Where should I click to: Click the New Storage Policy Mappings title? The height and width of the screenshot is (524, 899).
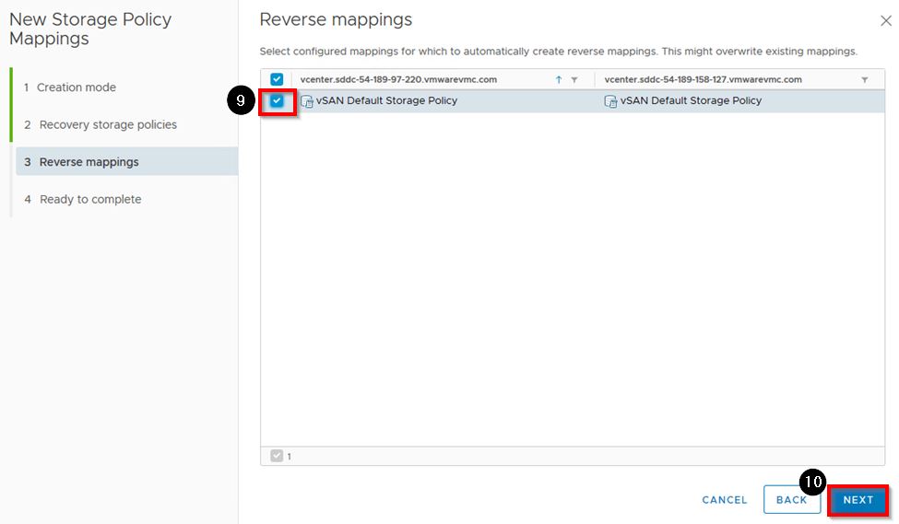click(90, 29)
